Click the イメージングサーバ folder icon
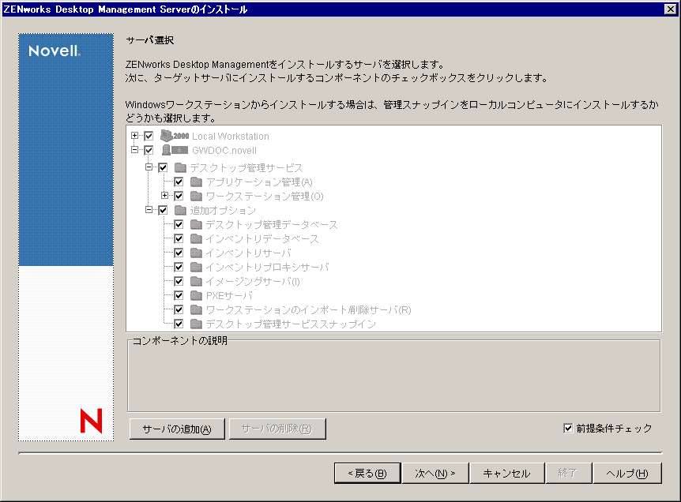 click(195, 281)
